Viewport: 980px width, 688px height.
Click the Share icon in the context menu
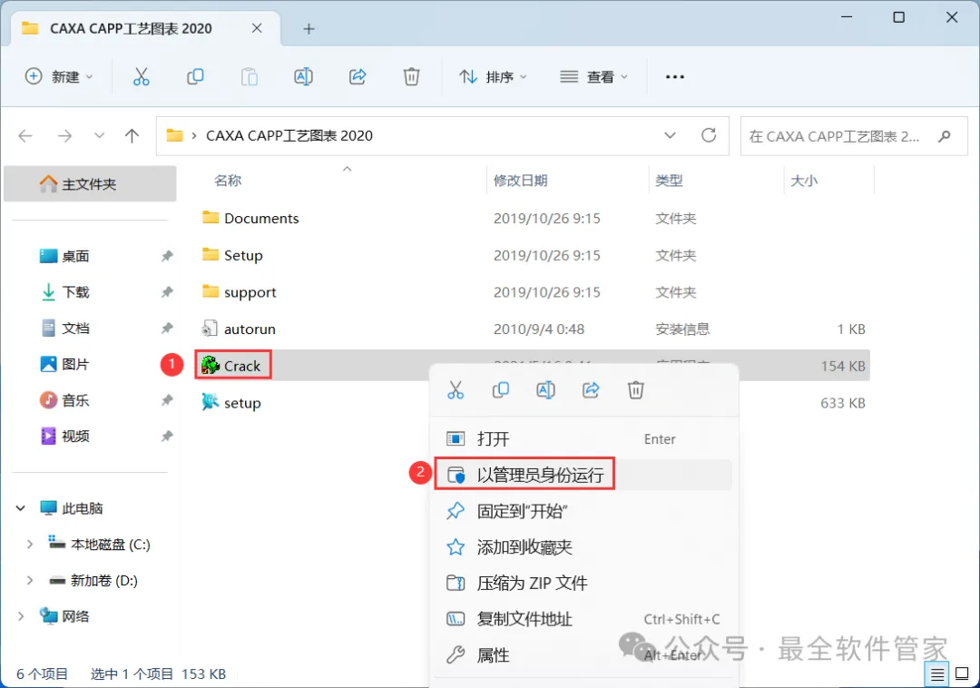pos(591,390)
